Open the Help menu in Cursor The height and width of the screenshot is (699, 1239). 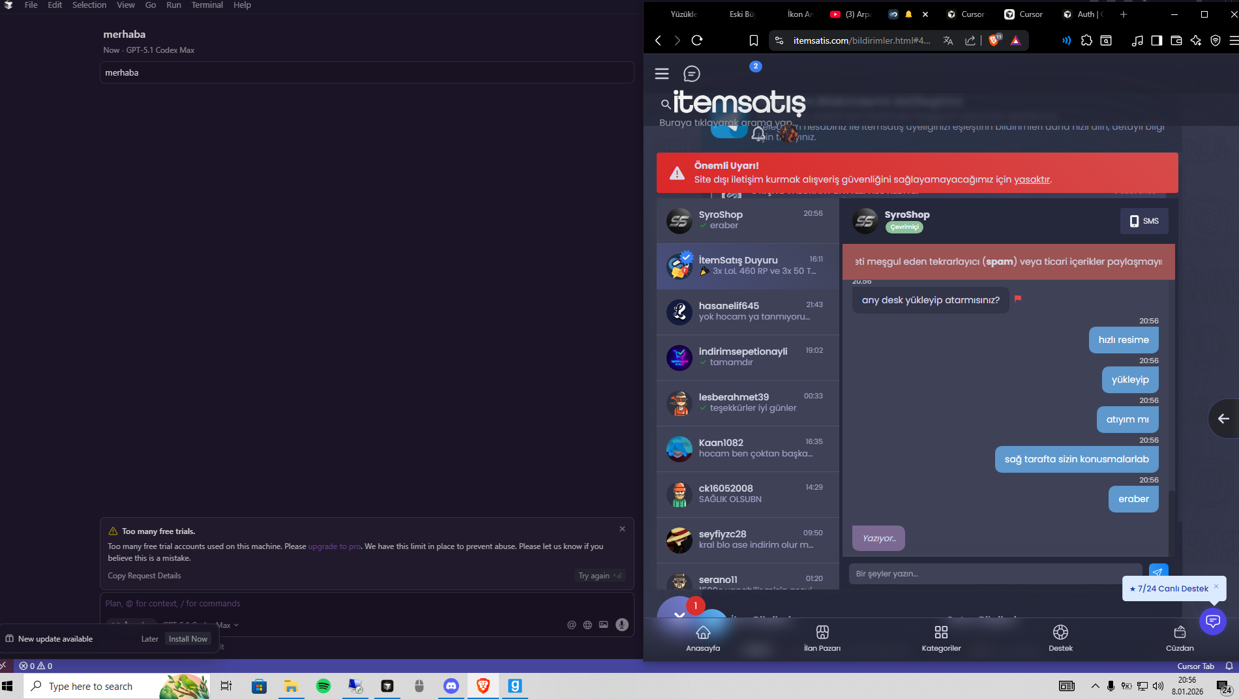tap(242, 5)
